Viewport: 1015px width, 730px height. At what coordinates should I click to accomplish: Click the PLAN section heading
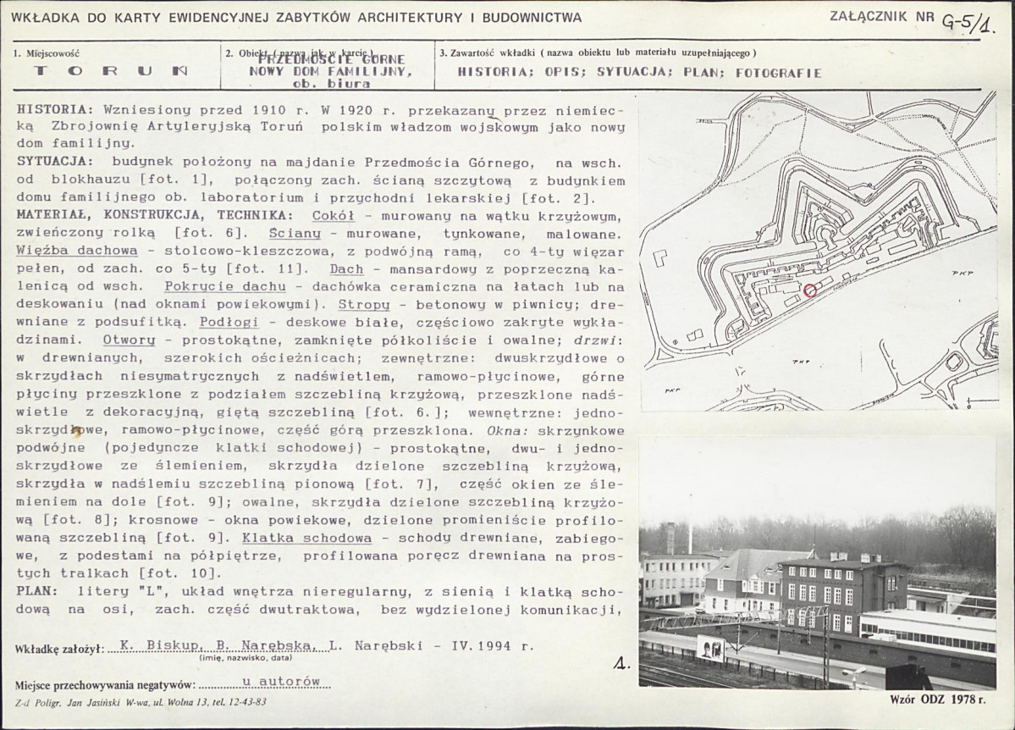point(35,590)
